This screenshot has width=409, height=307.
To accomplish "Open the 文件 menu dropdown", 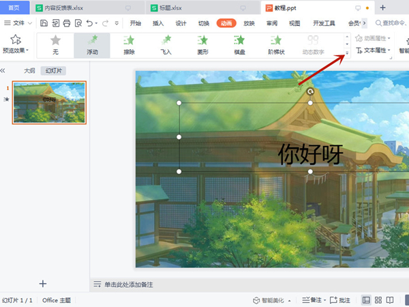I will [x=22, y=23].
